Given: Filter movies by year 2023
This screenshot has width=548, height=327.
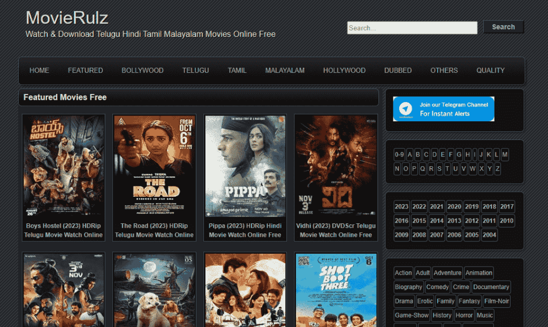Looking at the screenshot, I should pyautogui.click(x=401, y=207).
